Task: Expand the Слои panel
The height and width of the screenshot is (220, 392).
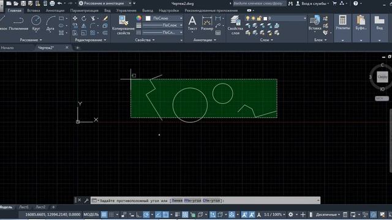Action: (266, 40)
